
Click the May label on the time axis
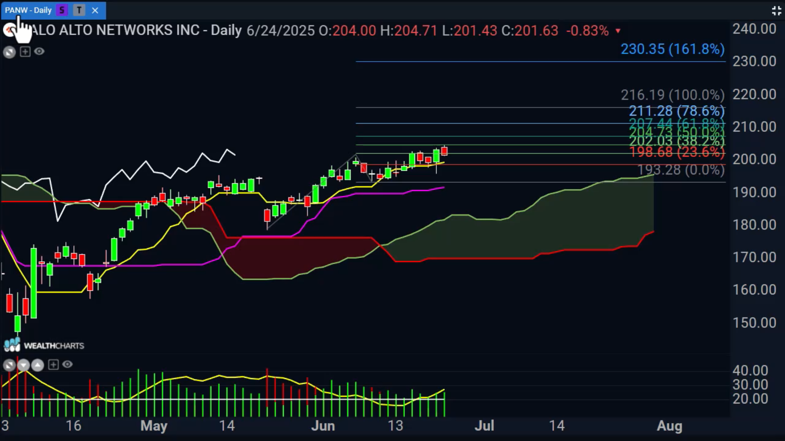154,426
